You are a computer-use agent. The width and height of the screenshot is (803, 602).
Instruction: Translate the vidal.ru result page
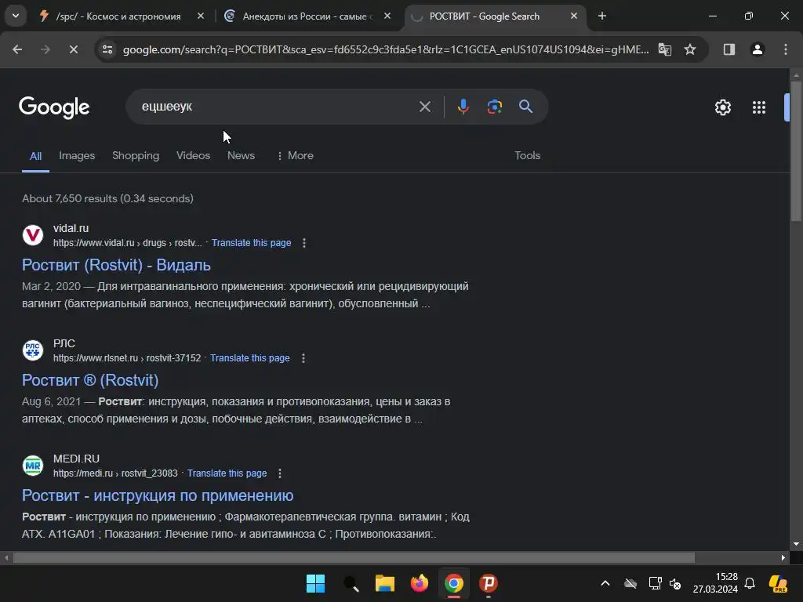pyautogui.click(x=252, y=243)
